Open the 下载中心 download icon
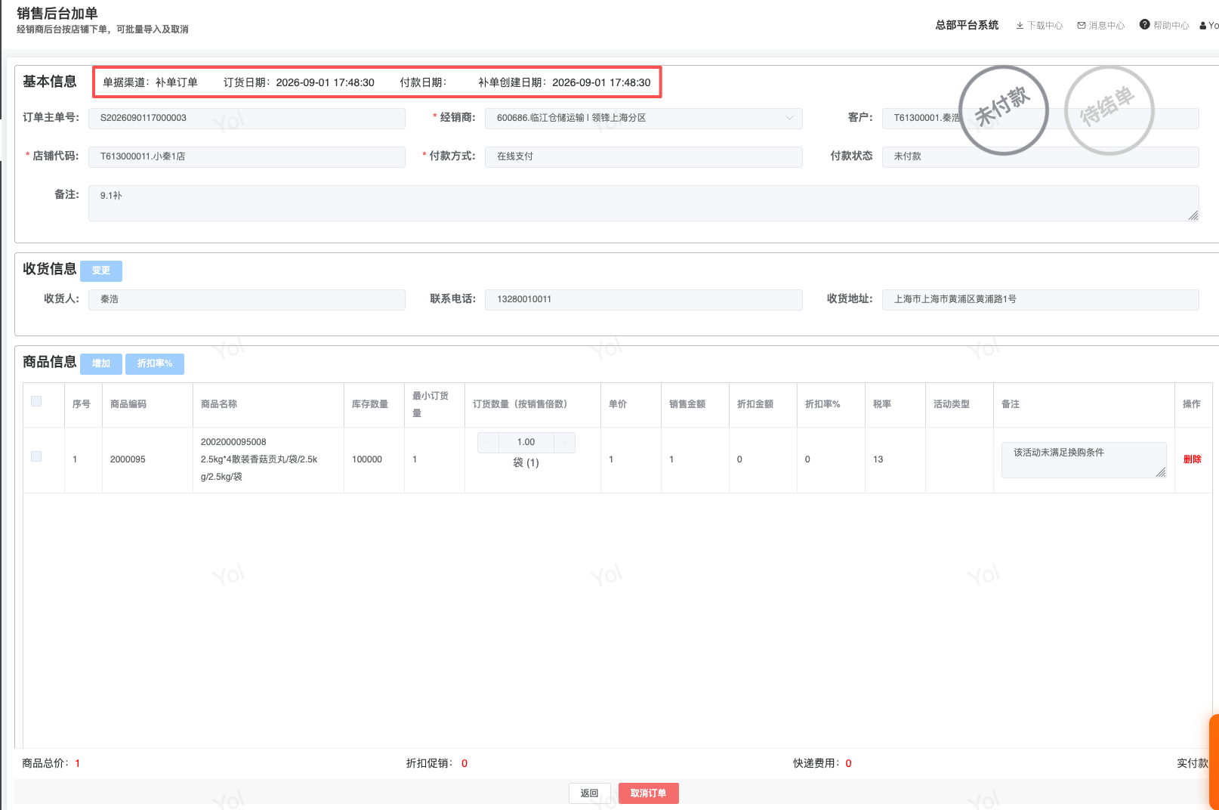The image size is (1219, 810). (x=1020, y=26)
